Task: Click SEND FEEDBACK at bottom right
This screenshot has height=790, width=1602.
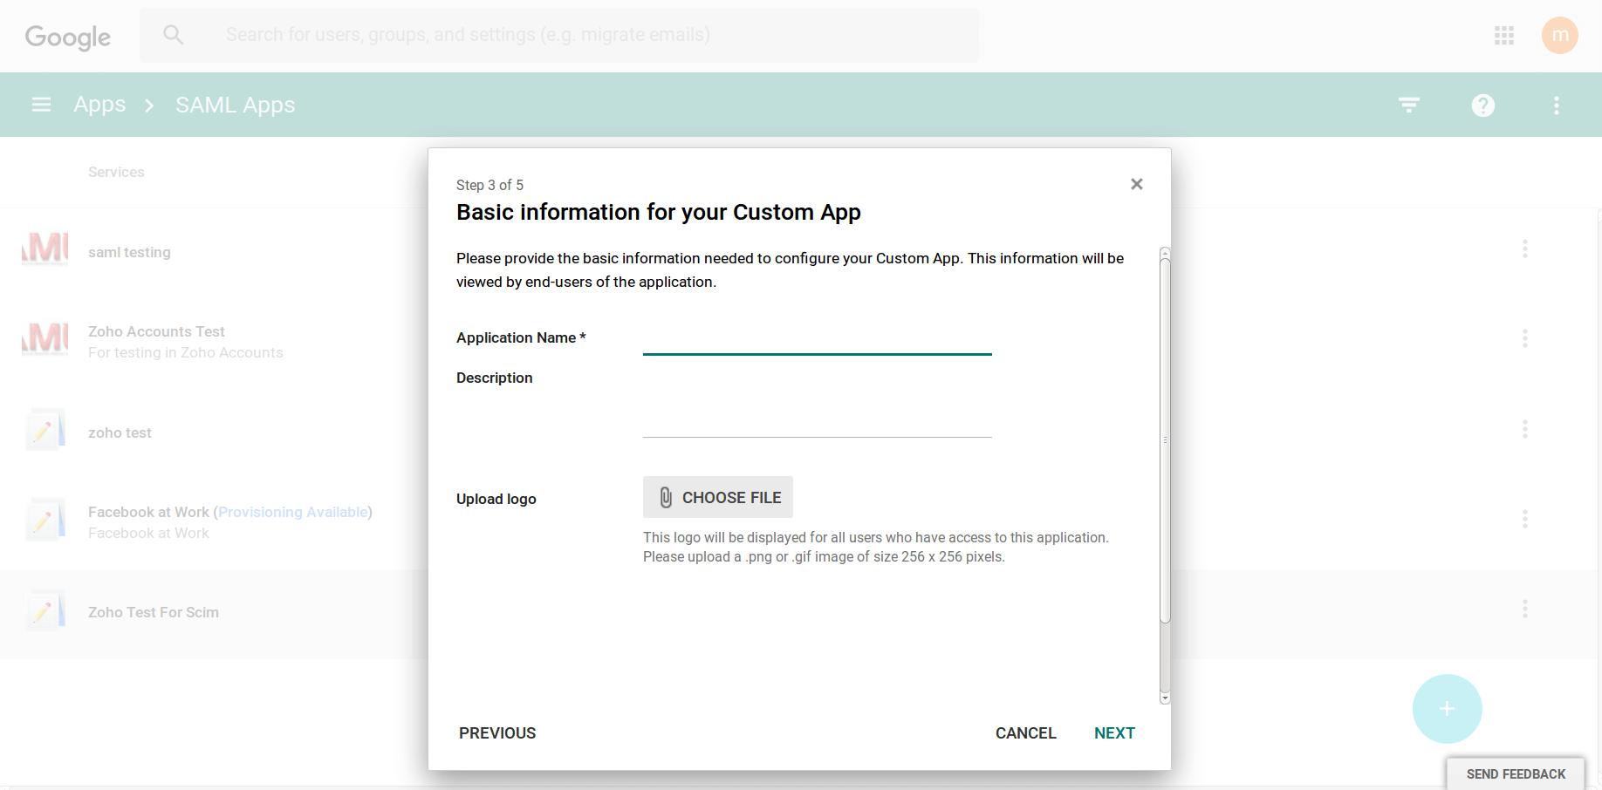Action: click(x=1515, y=773)
